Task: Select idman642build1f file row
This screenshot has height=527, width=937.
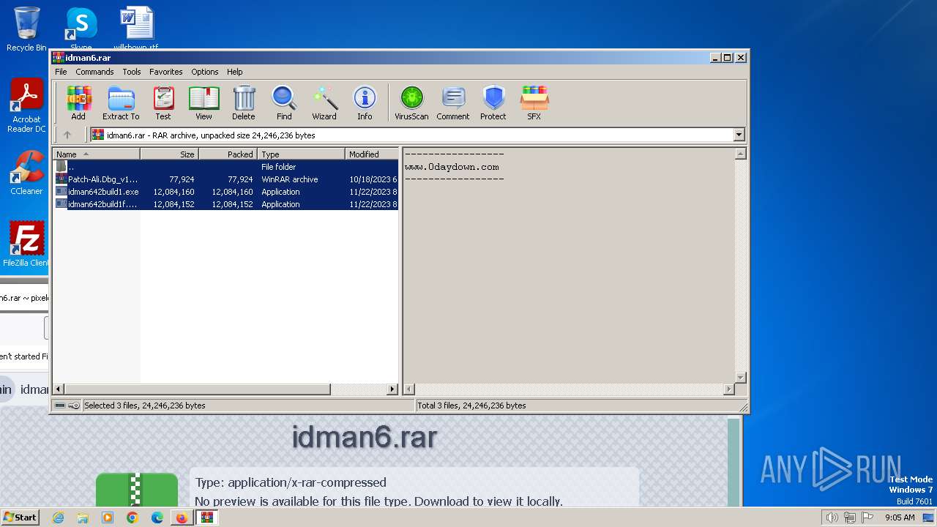Action: click(x=226, y=204)
